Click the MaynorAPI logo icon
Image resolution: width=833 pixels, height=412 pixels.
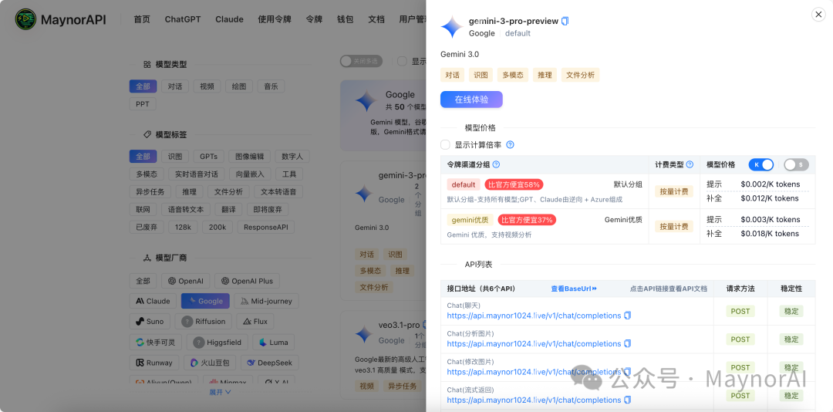coord(25,19)
